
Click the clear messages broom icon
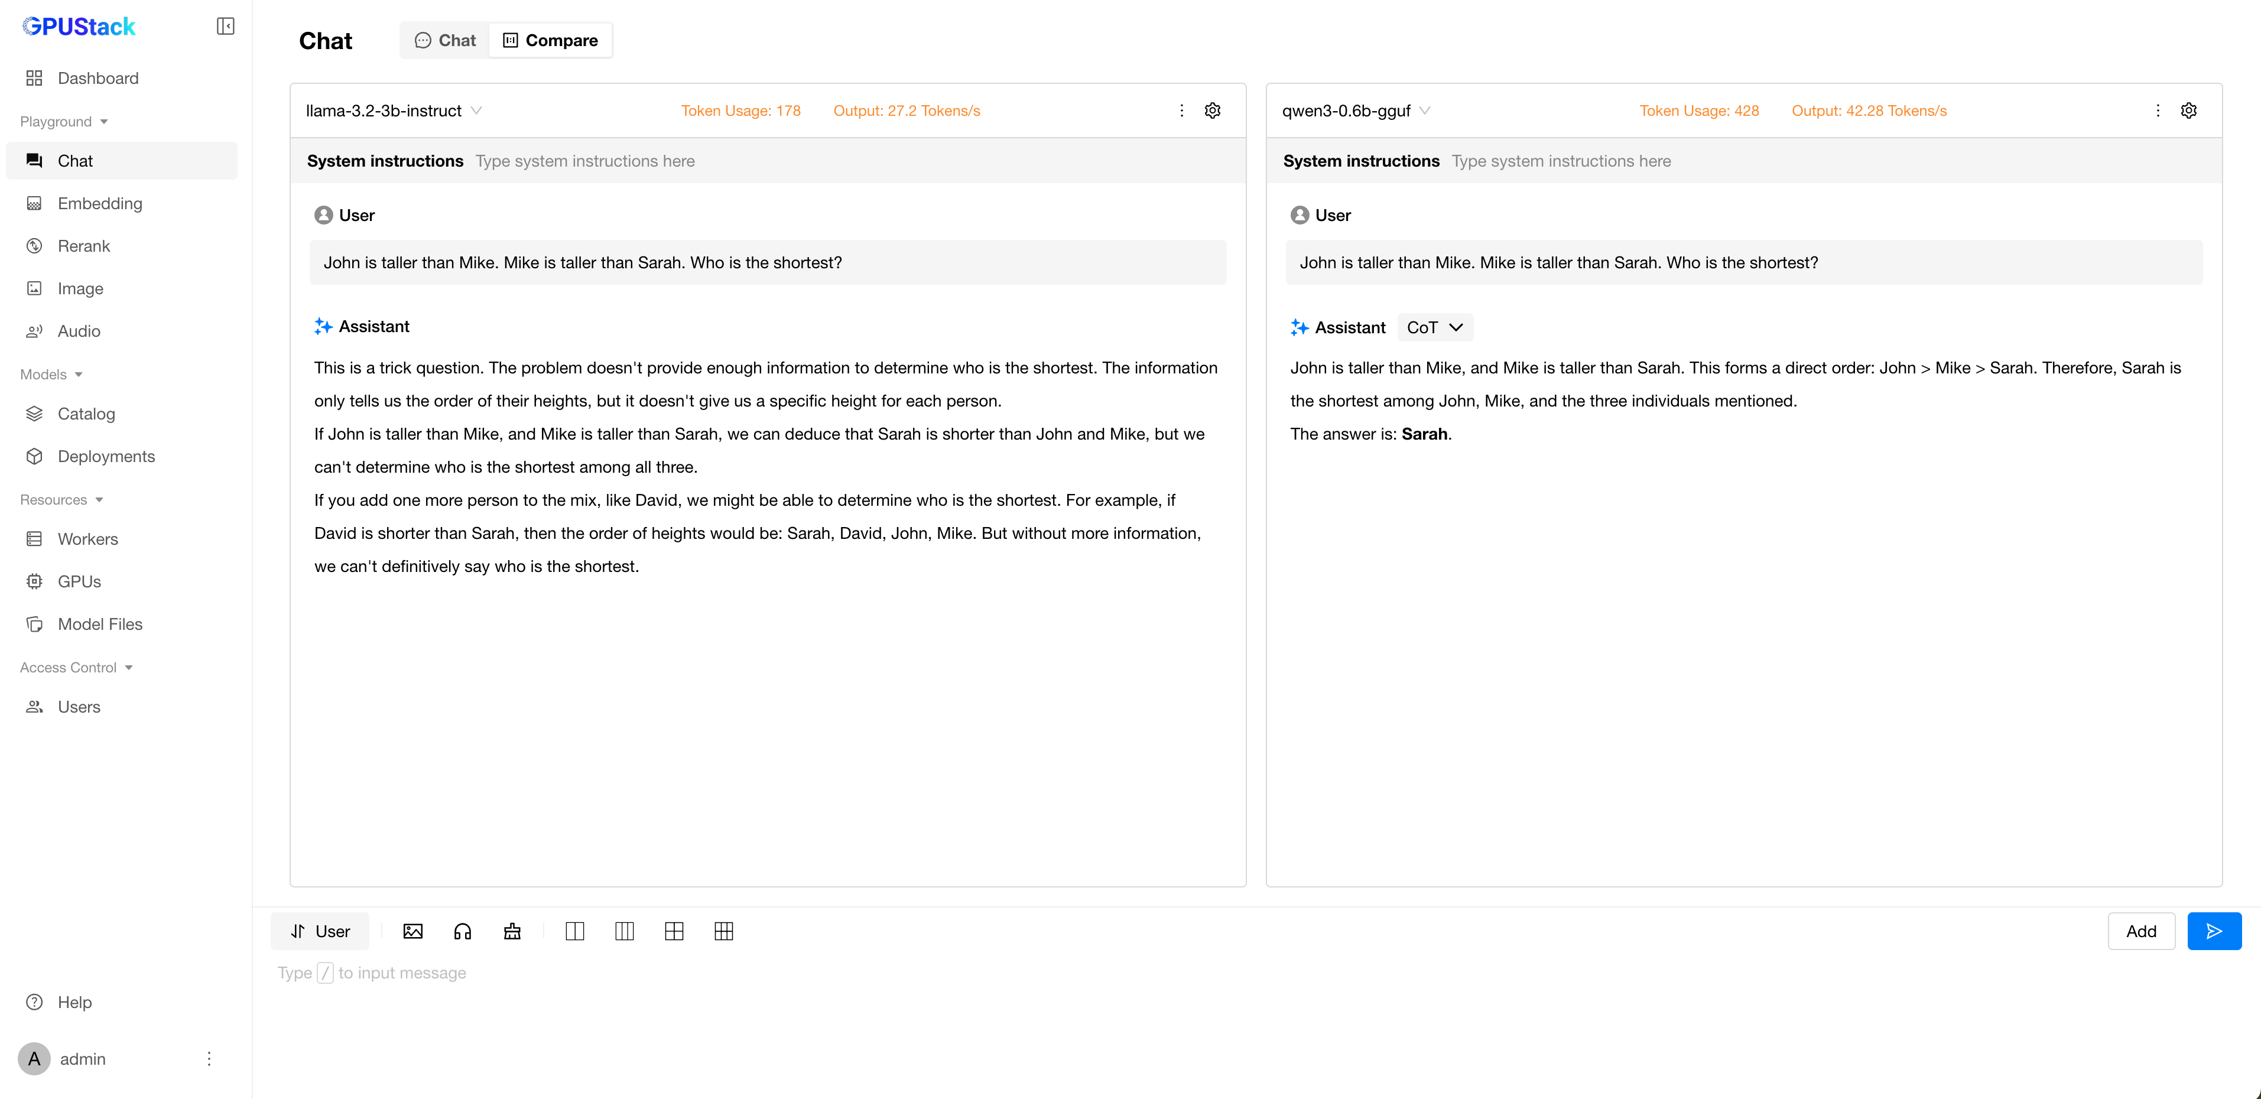point(512,931)
